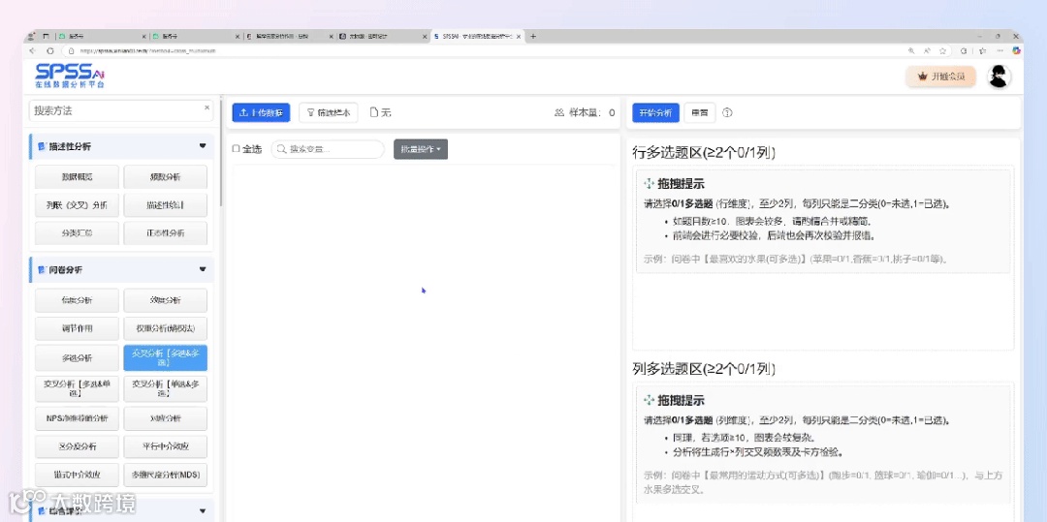This screenshot has height=522, width=1047.
Task: Select the 描述性统计 method
Action: (x=165, y=205)
